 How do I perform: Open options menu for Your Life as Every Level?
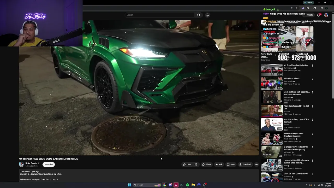pyautogui.click(x=312, y=120)
